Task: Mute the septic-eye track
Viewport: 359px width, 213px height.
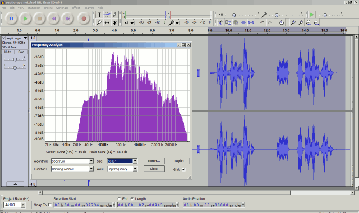Action: coord(7,52)
